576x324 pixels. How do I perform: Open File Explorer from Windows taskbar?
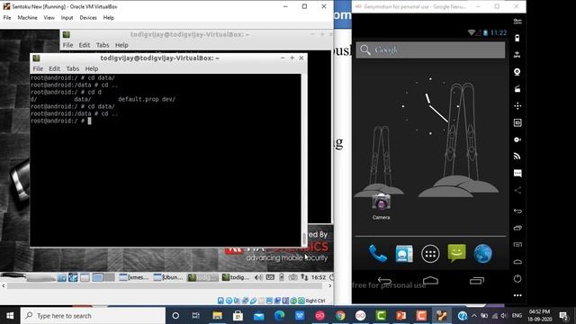point(217,316)
